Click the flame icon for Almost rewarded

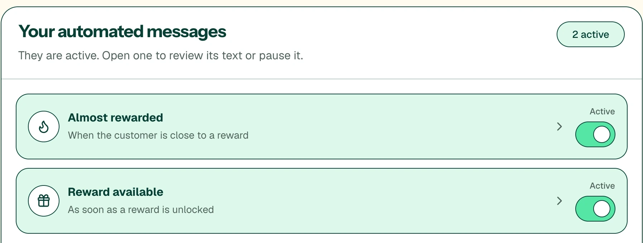(44, 127)
